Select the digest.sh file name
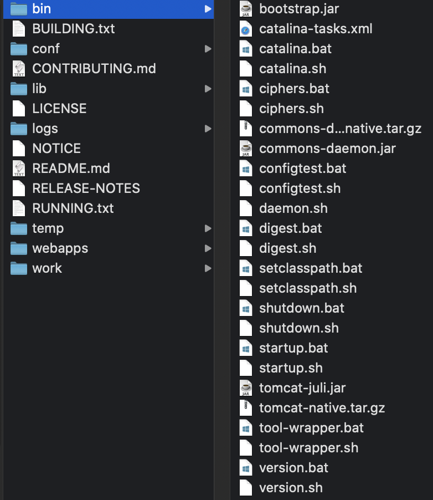433x500 pixels. (x=287, y=248)
